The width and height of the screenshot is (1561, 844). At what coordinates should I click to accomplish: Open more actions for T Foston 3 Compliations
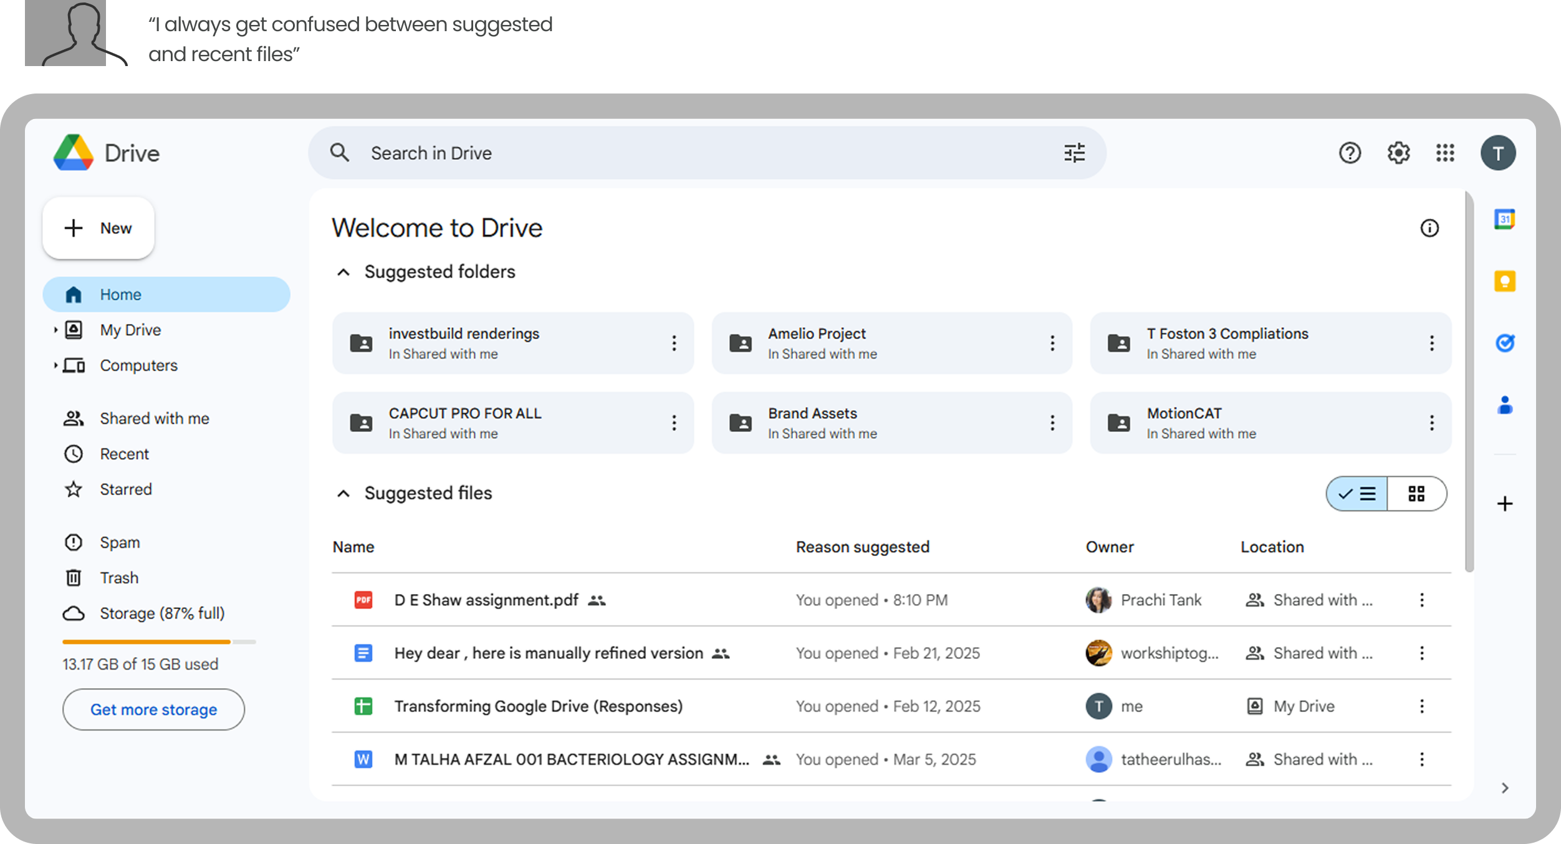tap(1431, 343)
